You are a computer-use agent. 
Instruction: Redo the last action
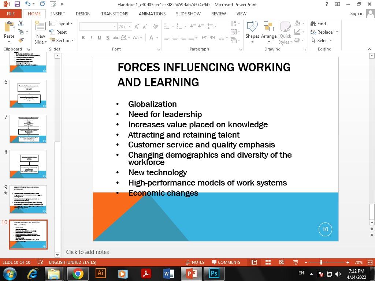pos(42,4)
